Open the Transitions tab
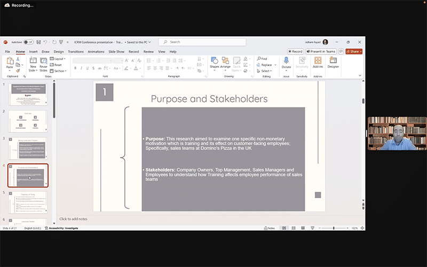Image resolution: width=427 pixels, height=267 pixels. click(x=76, y=52)
